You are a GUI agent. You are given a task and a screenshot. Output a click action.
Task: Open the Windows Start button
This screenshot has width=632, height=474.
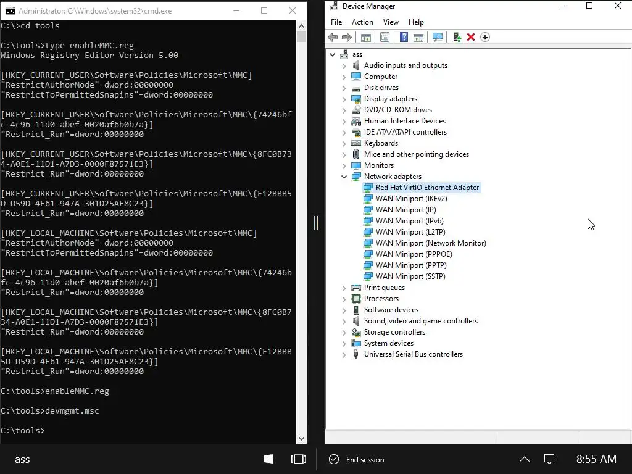tap(269, 459)
